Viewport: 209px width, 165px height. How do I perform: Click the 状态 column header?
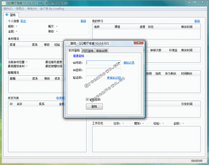click(151, 27)
